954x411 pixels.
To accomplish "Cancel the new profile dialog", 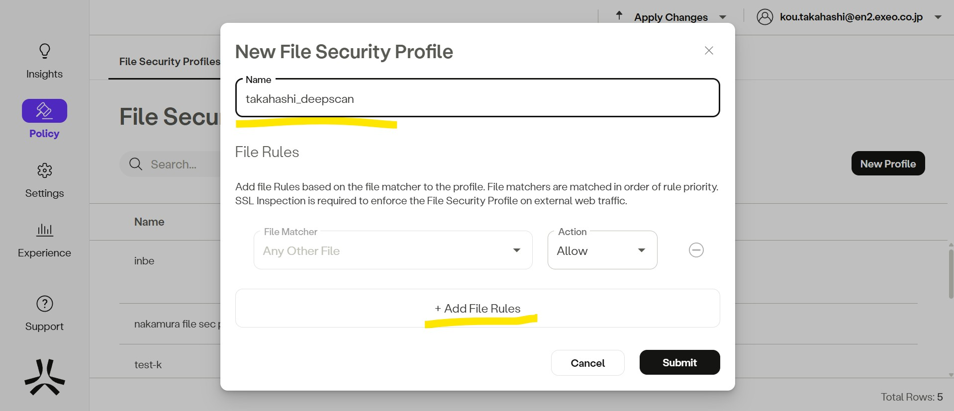I will [587, 363].
